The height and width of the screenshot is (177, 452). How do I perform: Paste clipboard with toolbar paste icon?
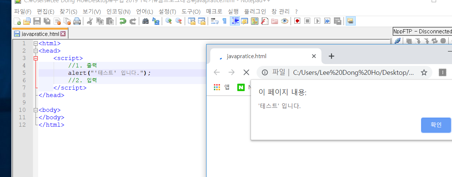tap(110, 21)
